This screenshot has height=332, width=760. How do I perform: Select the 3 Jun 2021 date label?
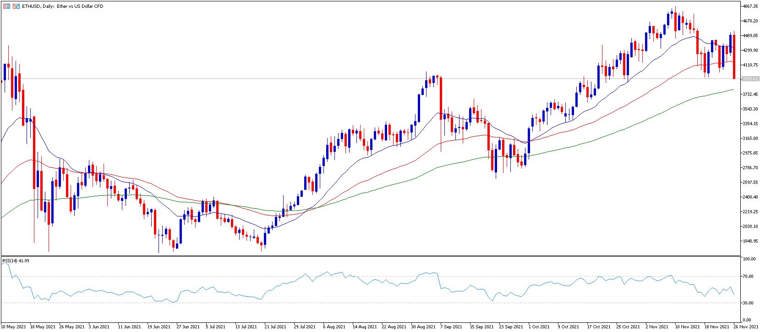click(99, 327)
